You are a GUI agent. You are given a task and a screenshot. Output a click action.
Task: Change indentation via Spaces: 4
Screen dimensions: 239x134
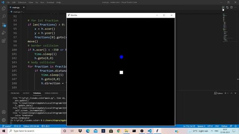tap(201, 126)
